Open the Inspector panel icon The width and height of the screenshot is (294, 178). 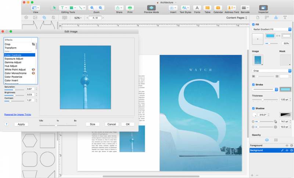point(263,7)
